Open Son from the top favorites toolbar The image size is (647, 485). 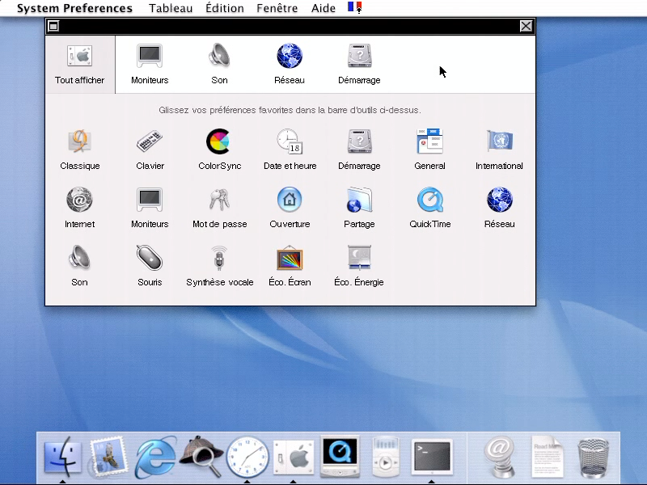(x=219, y=65)
